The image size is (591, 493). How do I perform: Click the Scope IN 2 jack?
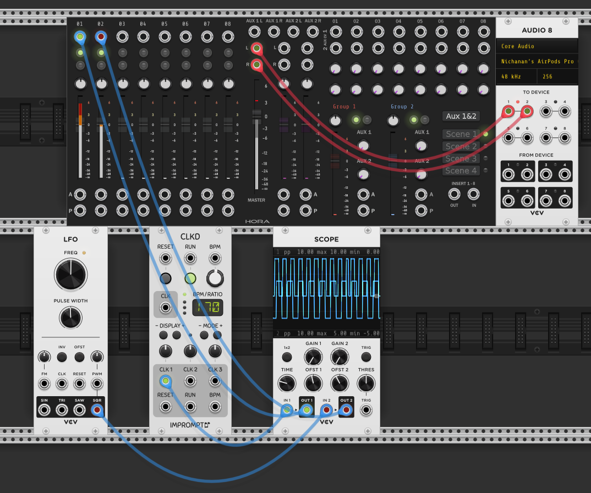[x=326, y=410]
